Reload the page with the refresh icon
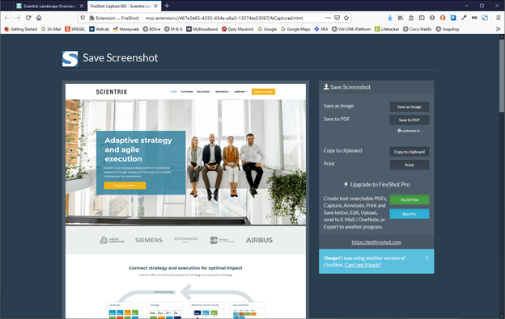Screen dimensions: 505x319 pyautogui.click(x=28, y=18)
